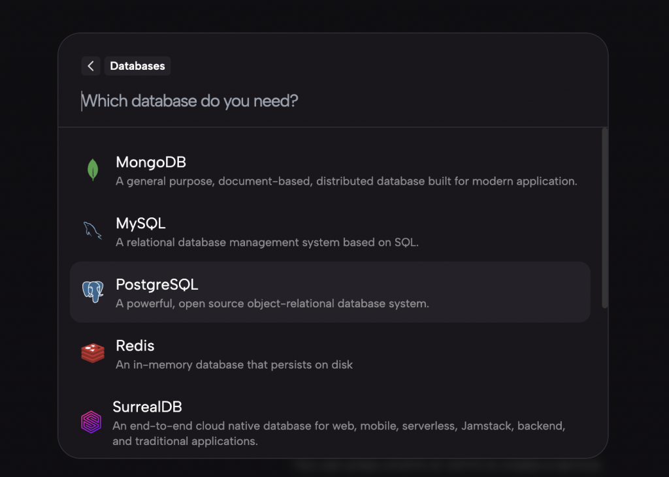Choose the SurrealDB title text
This screenshot has height=477, width=669.
(x=147, y=407)
